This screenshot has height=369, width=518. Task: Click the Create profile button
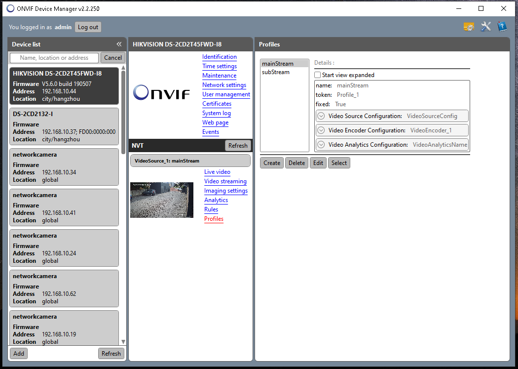pos(272,163)
